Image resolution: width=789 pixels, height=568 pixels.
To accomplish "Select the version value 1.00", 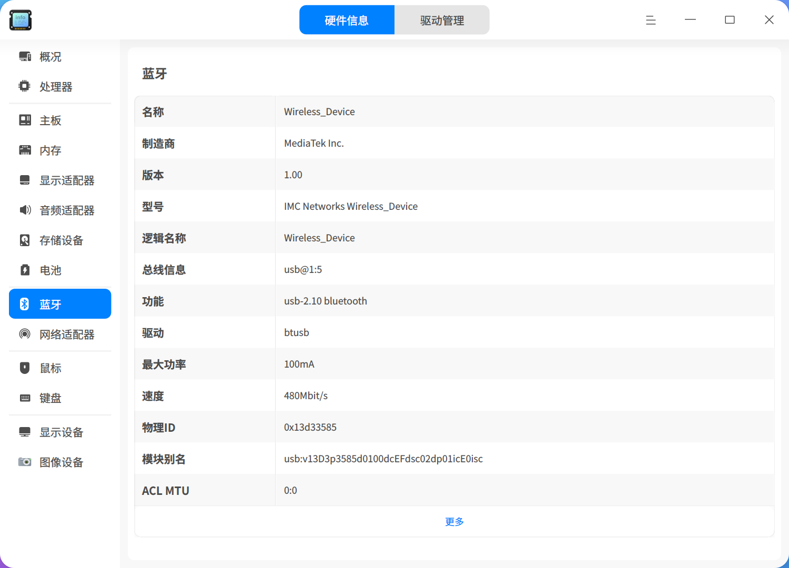I will (x=293, y=175).
